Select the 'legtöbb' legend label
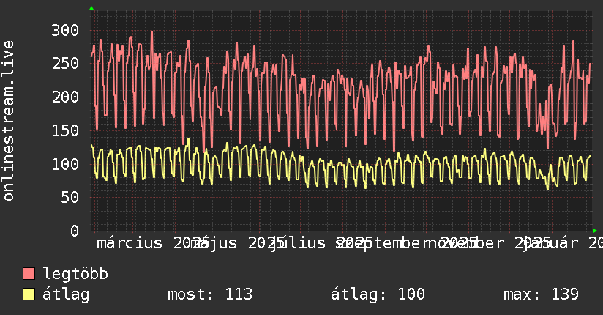This screenshot has width=603, height=315. (x=75, y=274)
